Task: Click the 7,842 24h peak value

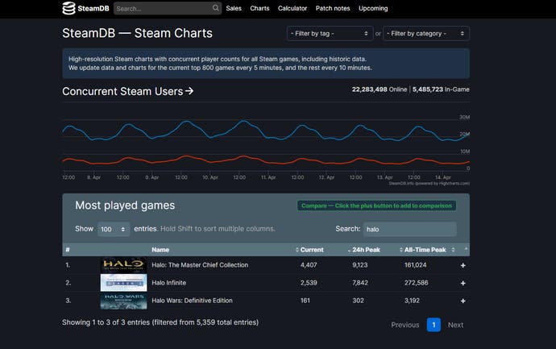Action: tap(360, 283)
